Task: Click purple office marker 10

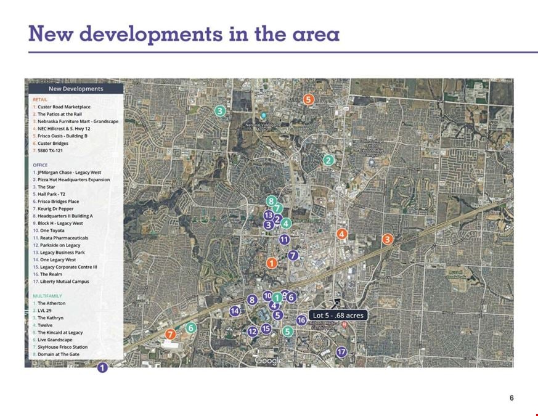Action: click(x=267, y=296)
